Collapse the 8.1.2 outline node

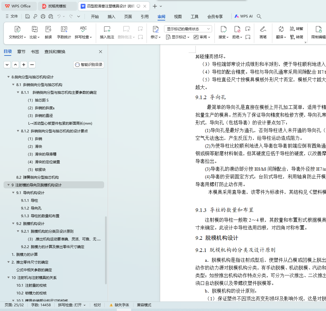18,131
